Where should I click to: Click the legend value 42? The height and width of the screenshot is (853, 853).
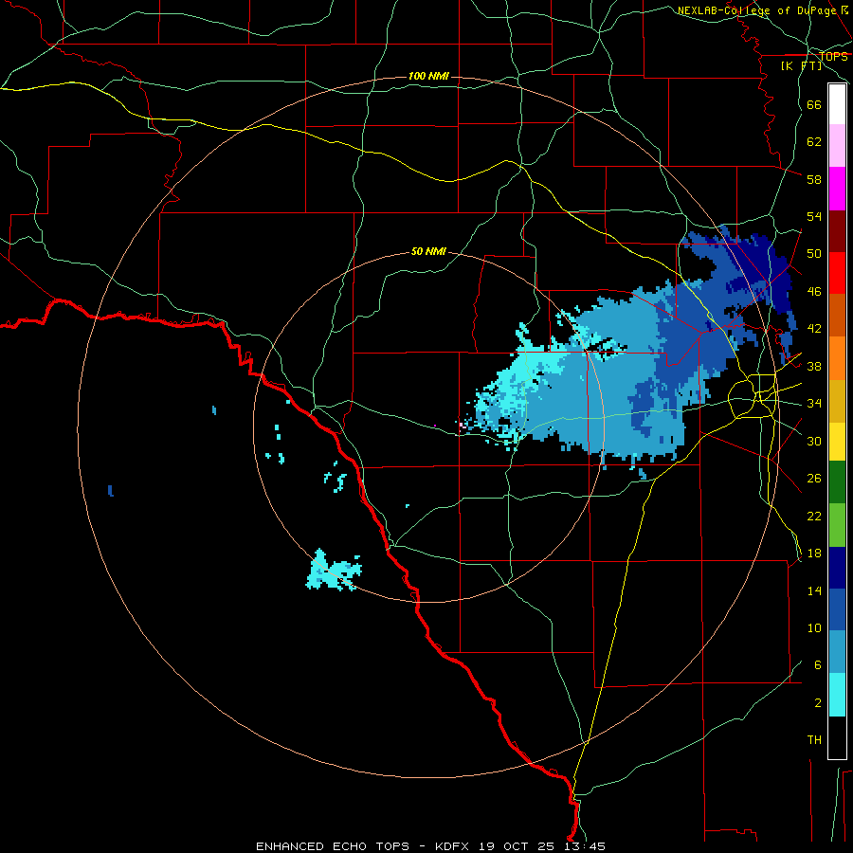point(814,329)
